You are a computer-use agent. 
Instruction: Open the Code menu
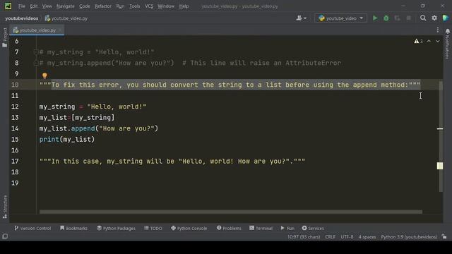click(x=85, y=6)
